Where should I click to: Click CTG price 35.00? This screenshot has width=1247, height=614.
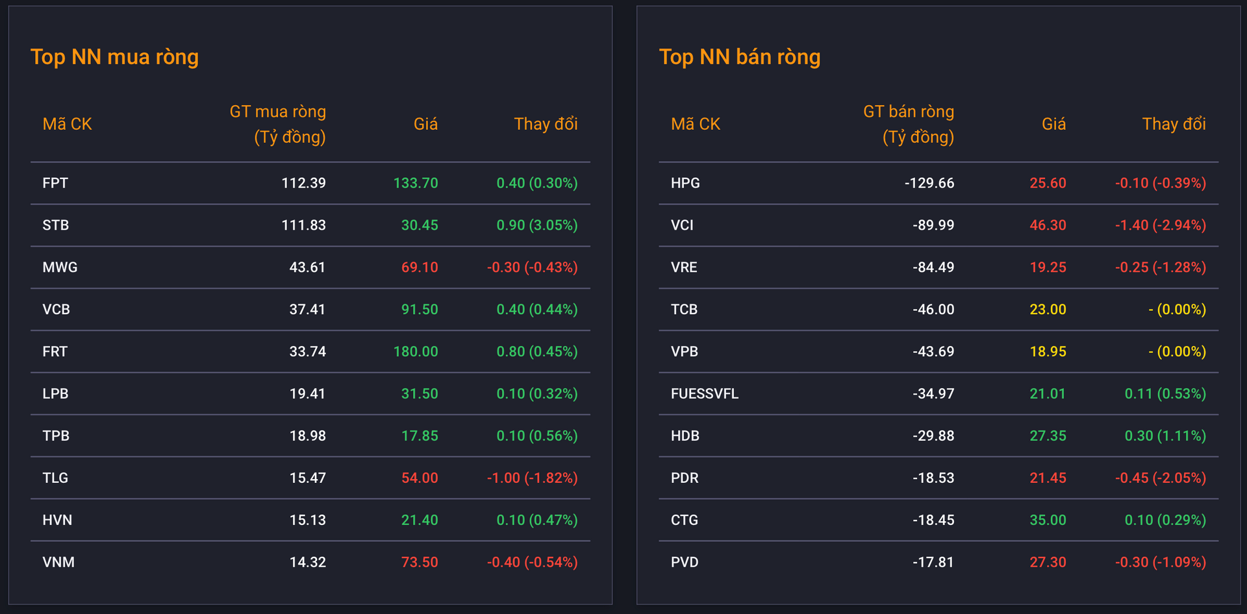click(1048, 521)
